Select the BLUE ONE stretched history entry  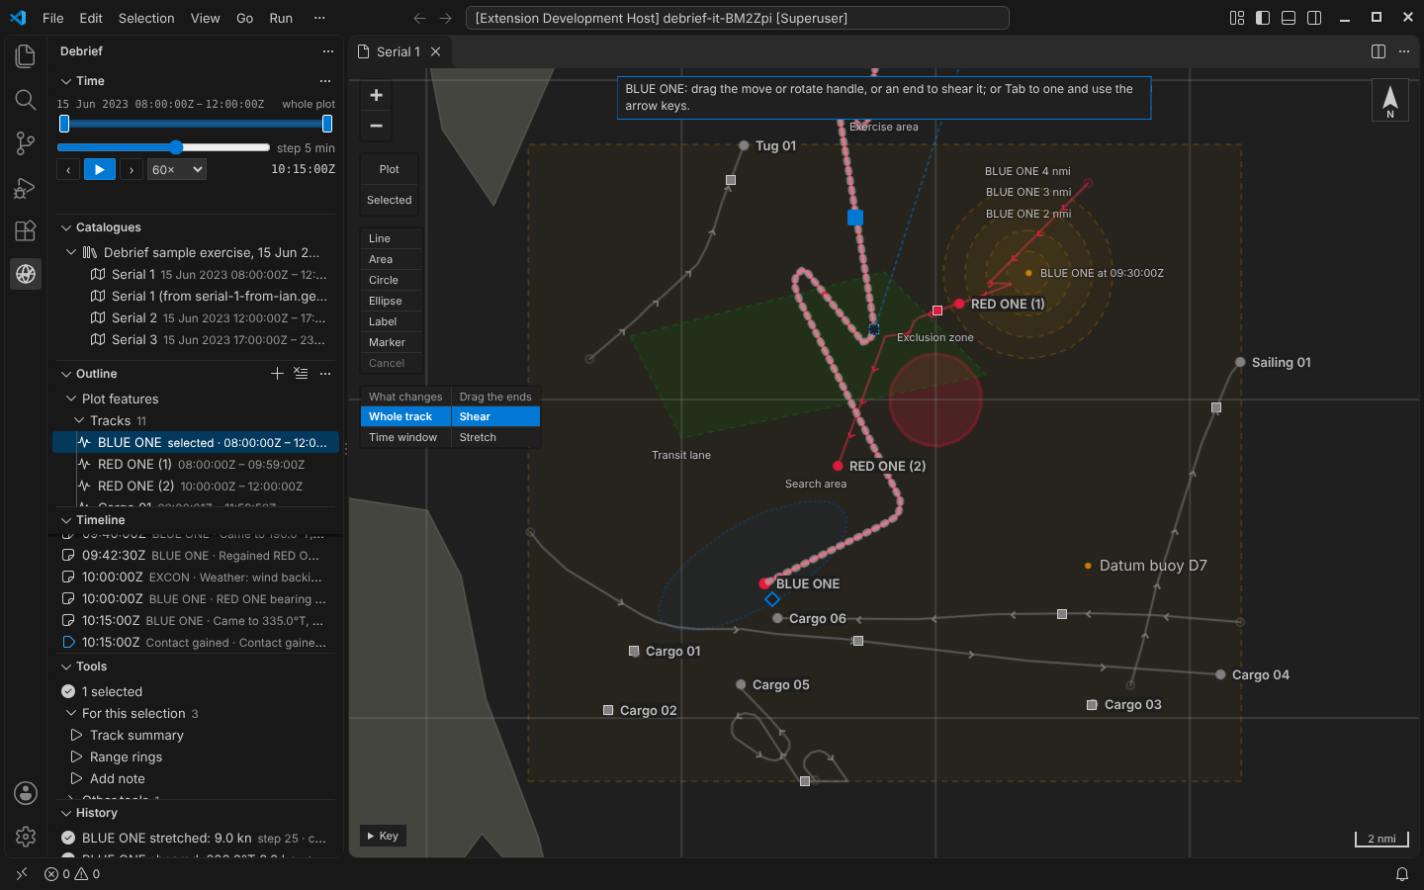(198, 838)
